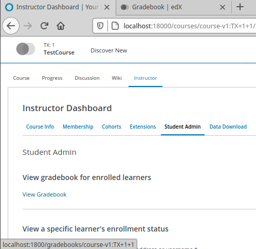Screen dimensions: 256x249
Task: Open the Data Download section
Action: (228, 127)
